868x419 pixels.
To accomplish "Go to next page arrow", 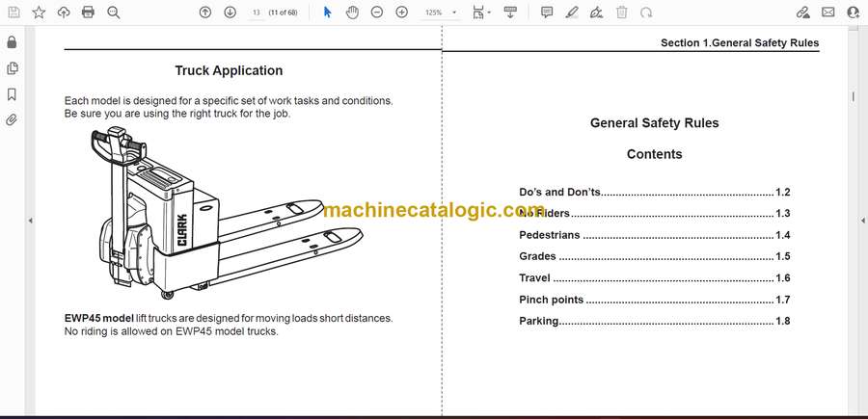I will [230, 13].
